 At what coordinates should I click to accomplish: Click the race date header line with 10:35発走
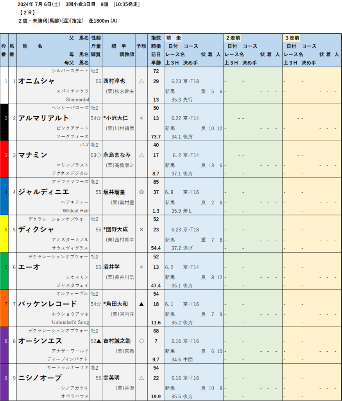[79, 4]
